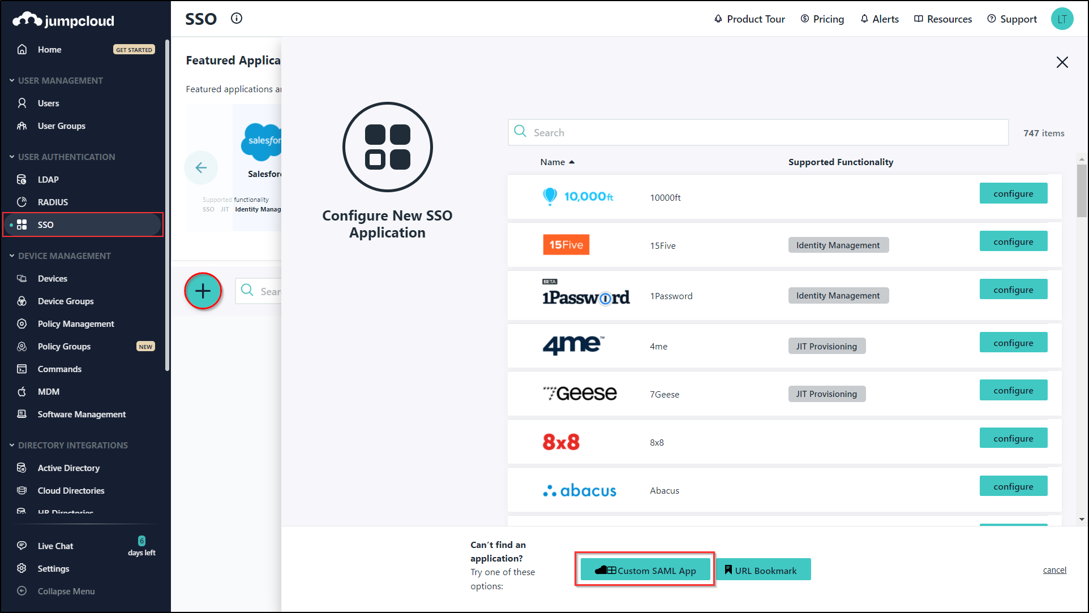
Task: Click the application list scrollbar down arrow
Action: tap(1082, 519)
